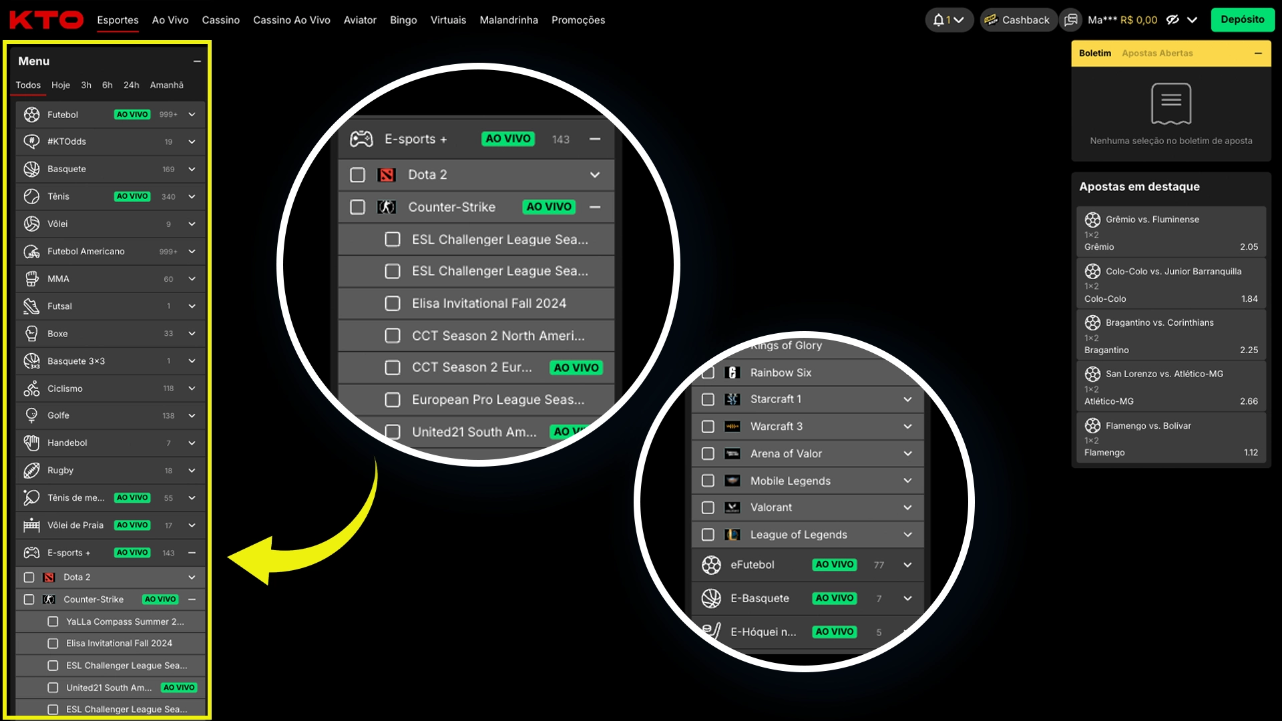Image resolution: width=1282 pixels, height=721 pixels.
Task: Filter menu by 24h
Action: point(132,85)
